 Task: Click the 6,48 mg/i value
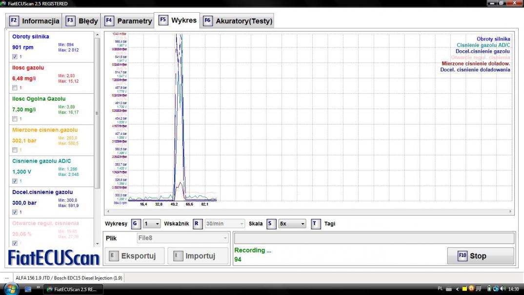(x=24, y=79)
